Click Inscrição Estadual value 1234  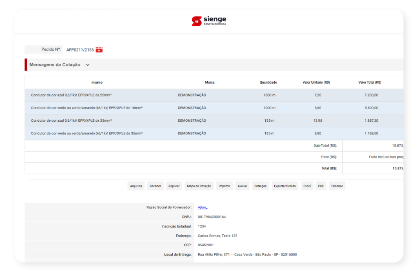[x=202, y=226]
